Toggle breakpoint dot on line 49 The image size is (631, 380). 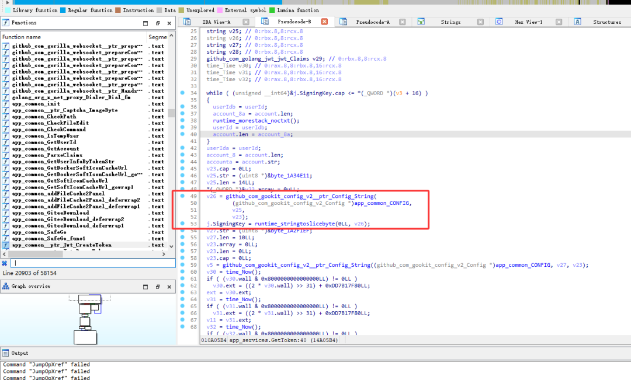coord(182,196)
